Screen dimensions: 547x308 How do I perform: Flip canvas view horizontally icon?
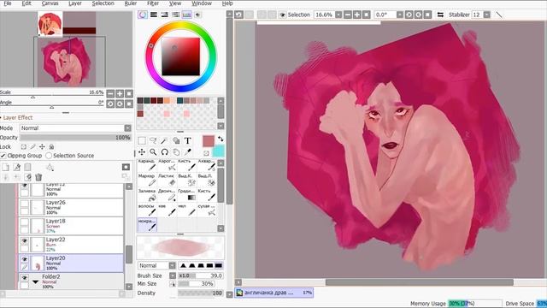click(440, 15)
